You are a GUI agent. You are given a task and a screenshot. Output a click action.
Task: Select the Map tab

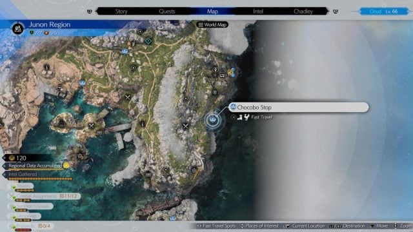click(x=212, y=12)
